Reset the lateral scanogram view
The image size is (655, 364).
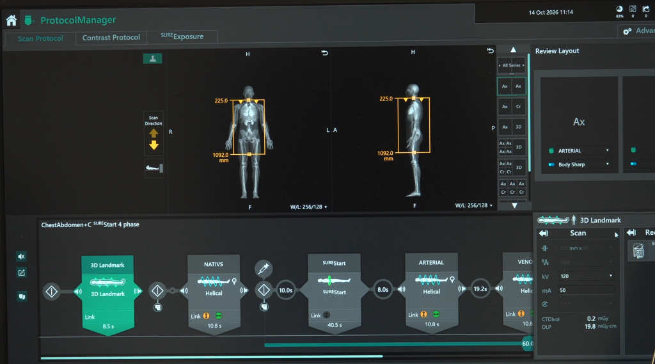[x=490, y=51]
